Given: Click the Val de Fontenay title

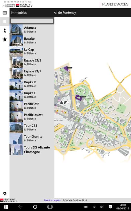Looking at the screenshot, I should (x=65, y=13).
